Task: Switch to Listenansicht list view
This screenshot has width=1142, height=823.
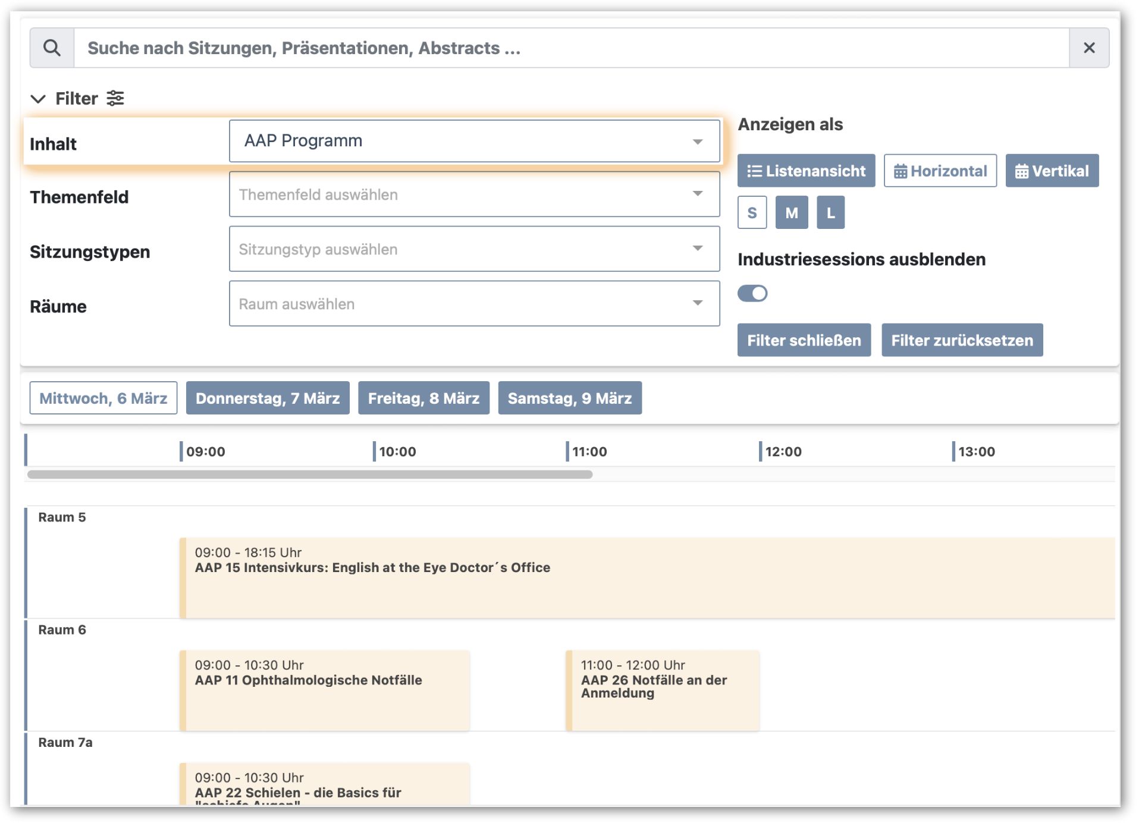Action: tap(806, 171)
